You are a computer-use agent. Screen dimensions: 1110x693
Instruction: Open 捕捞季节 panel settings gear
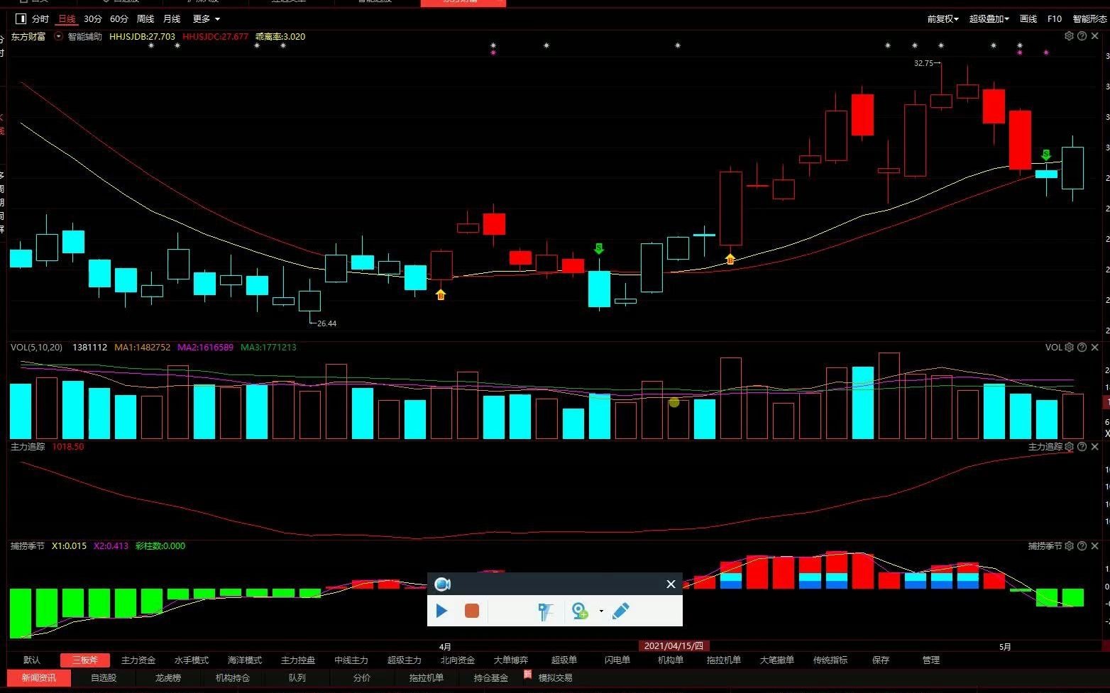click(1069, 546)
